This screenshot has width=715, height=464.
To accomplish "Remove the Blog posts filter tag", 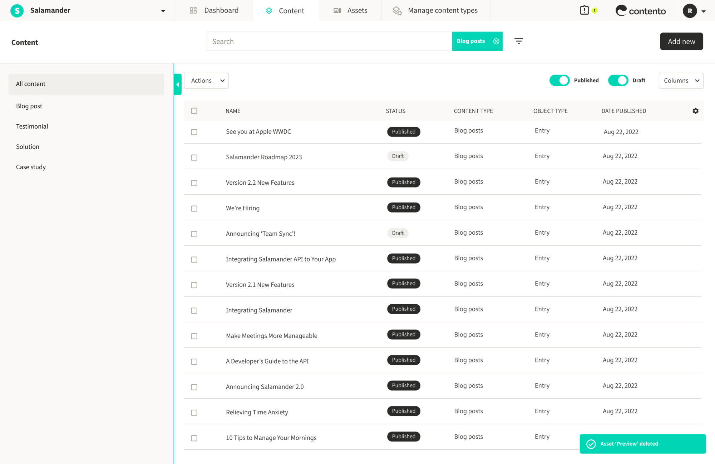I will click(x=496, y=41).
